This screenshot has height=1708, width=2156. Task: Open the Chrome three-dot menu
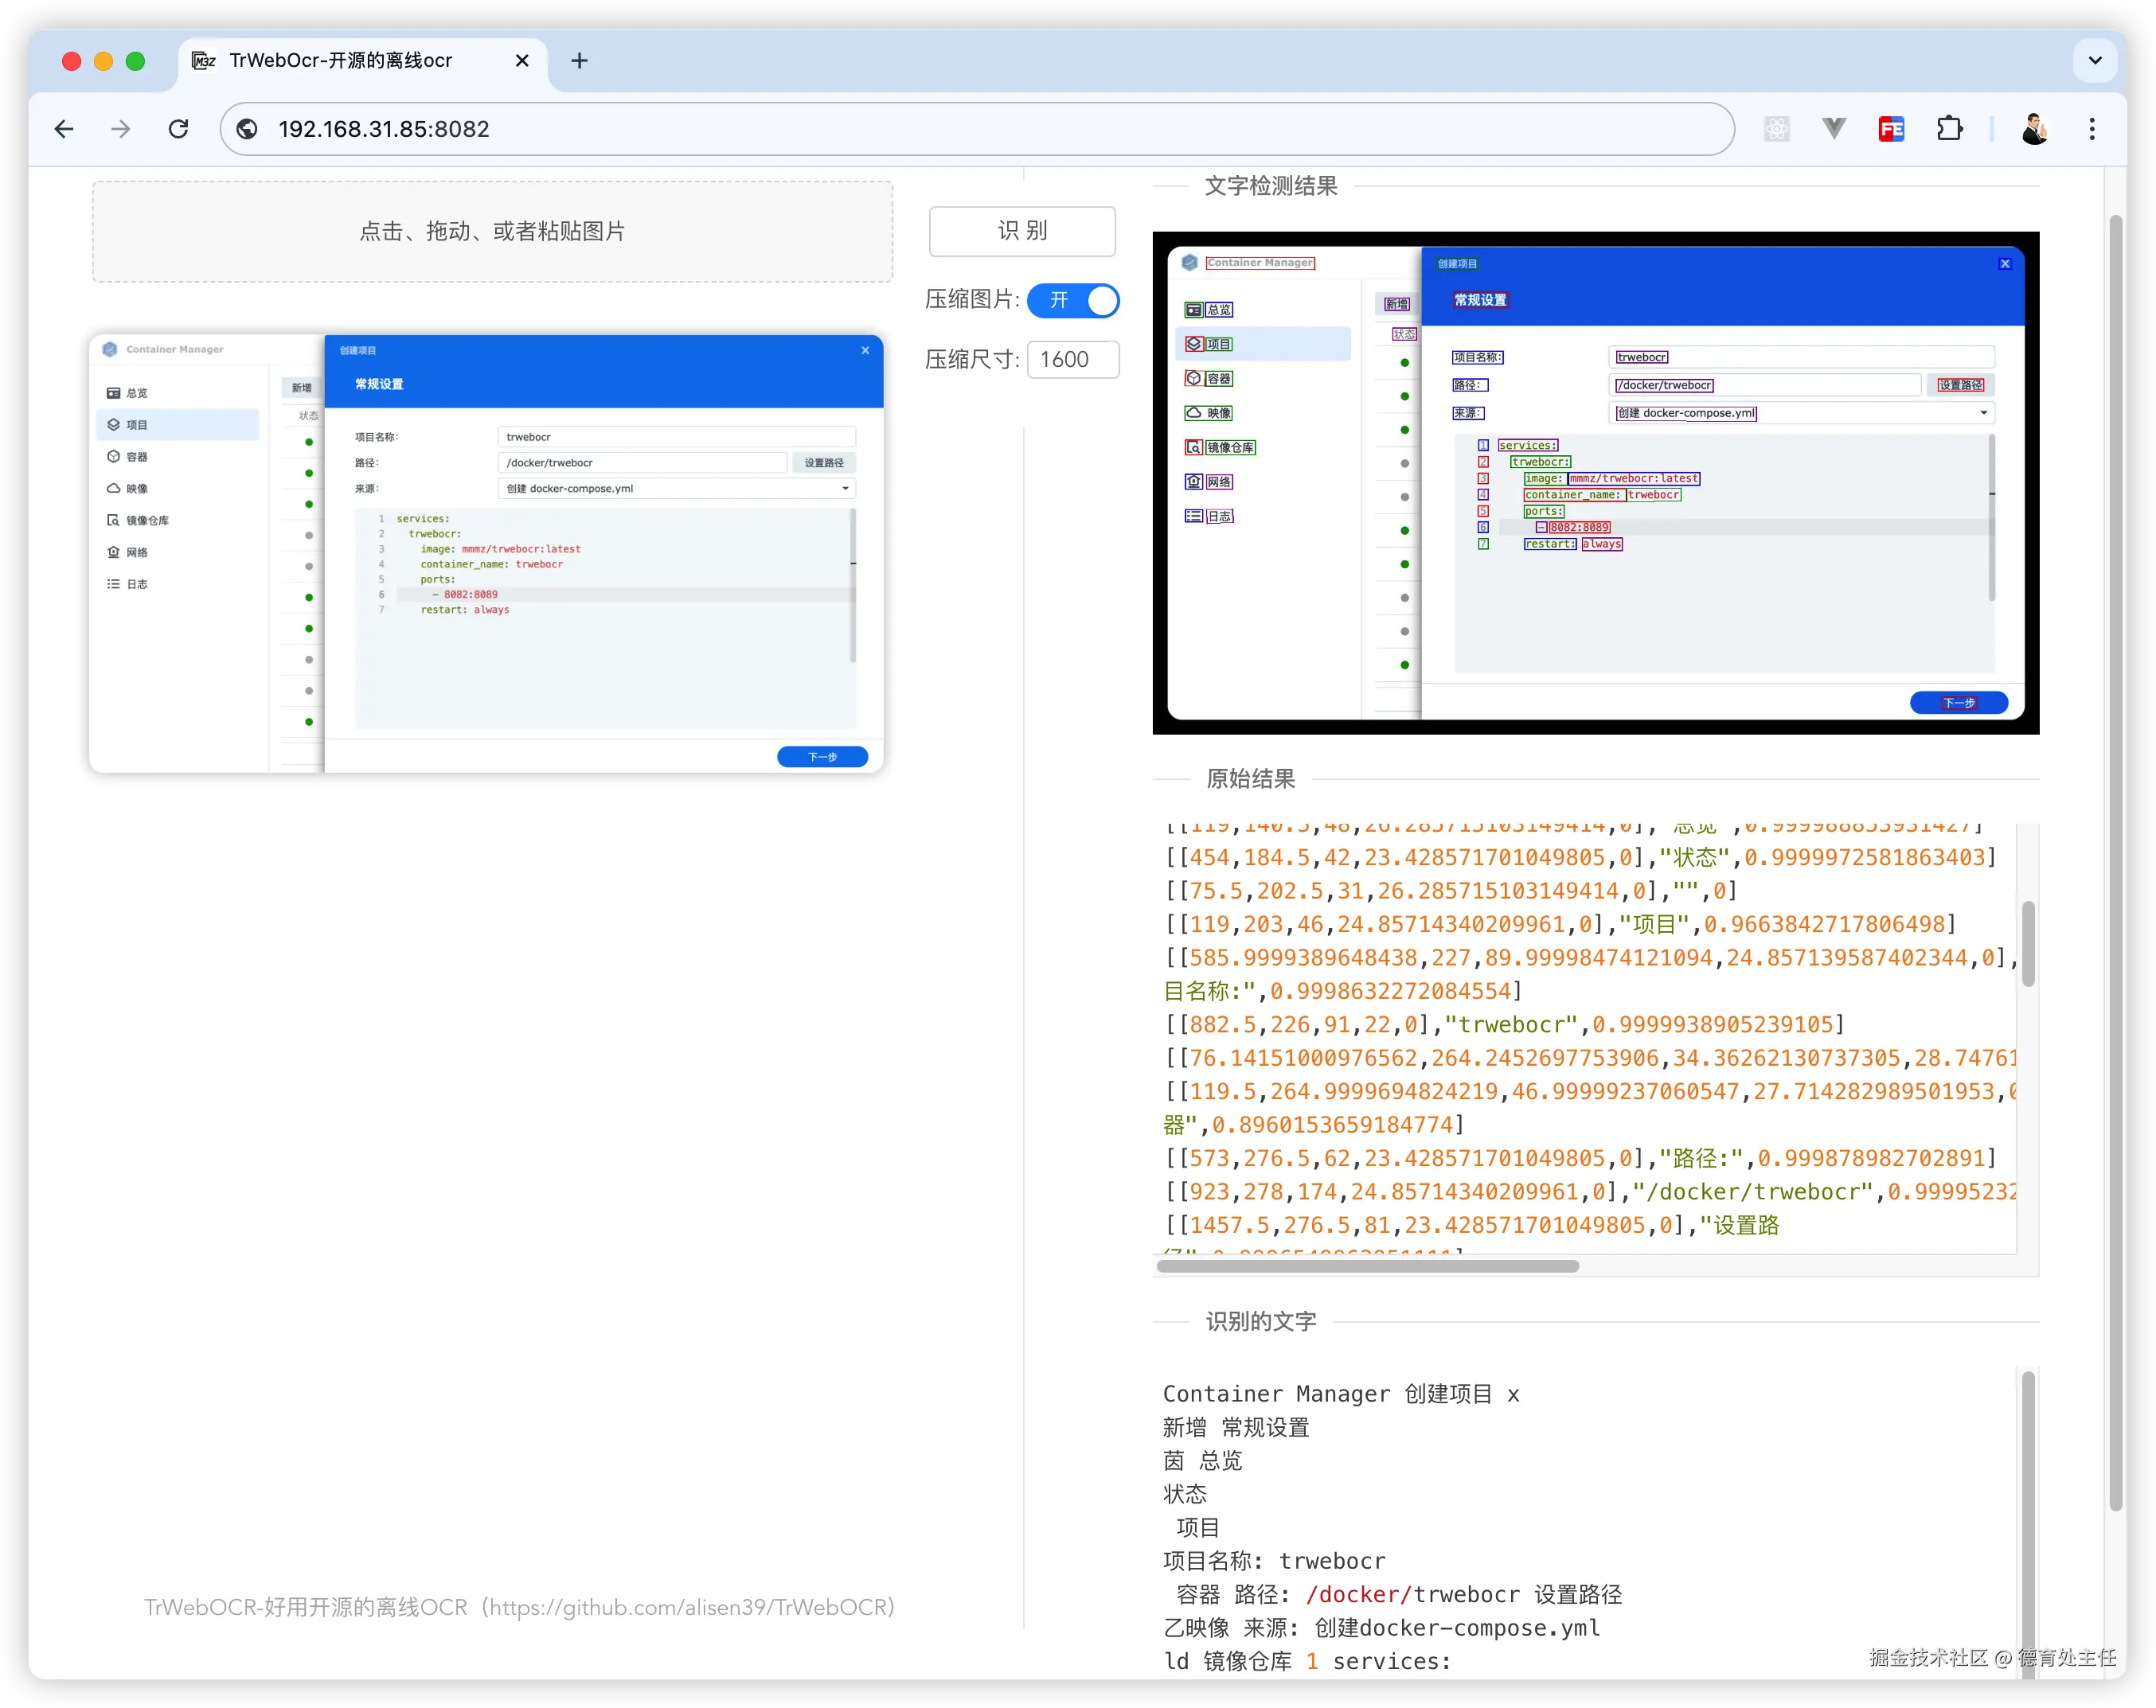2091,129
